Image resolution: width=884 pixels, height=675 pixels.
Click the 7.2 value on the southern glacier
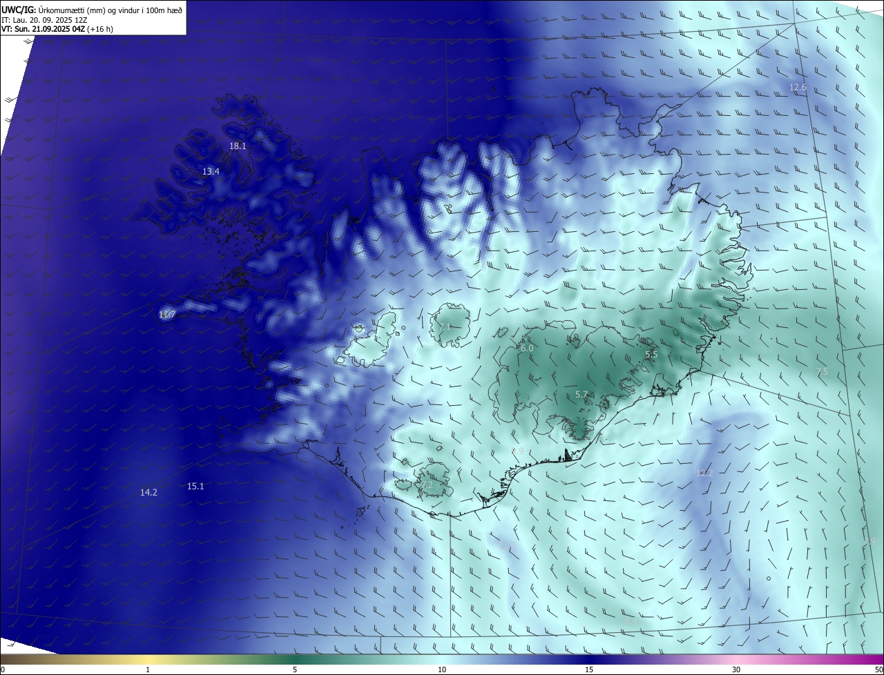(x=427, y=485)
